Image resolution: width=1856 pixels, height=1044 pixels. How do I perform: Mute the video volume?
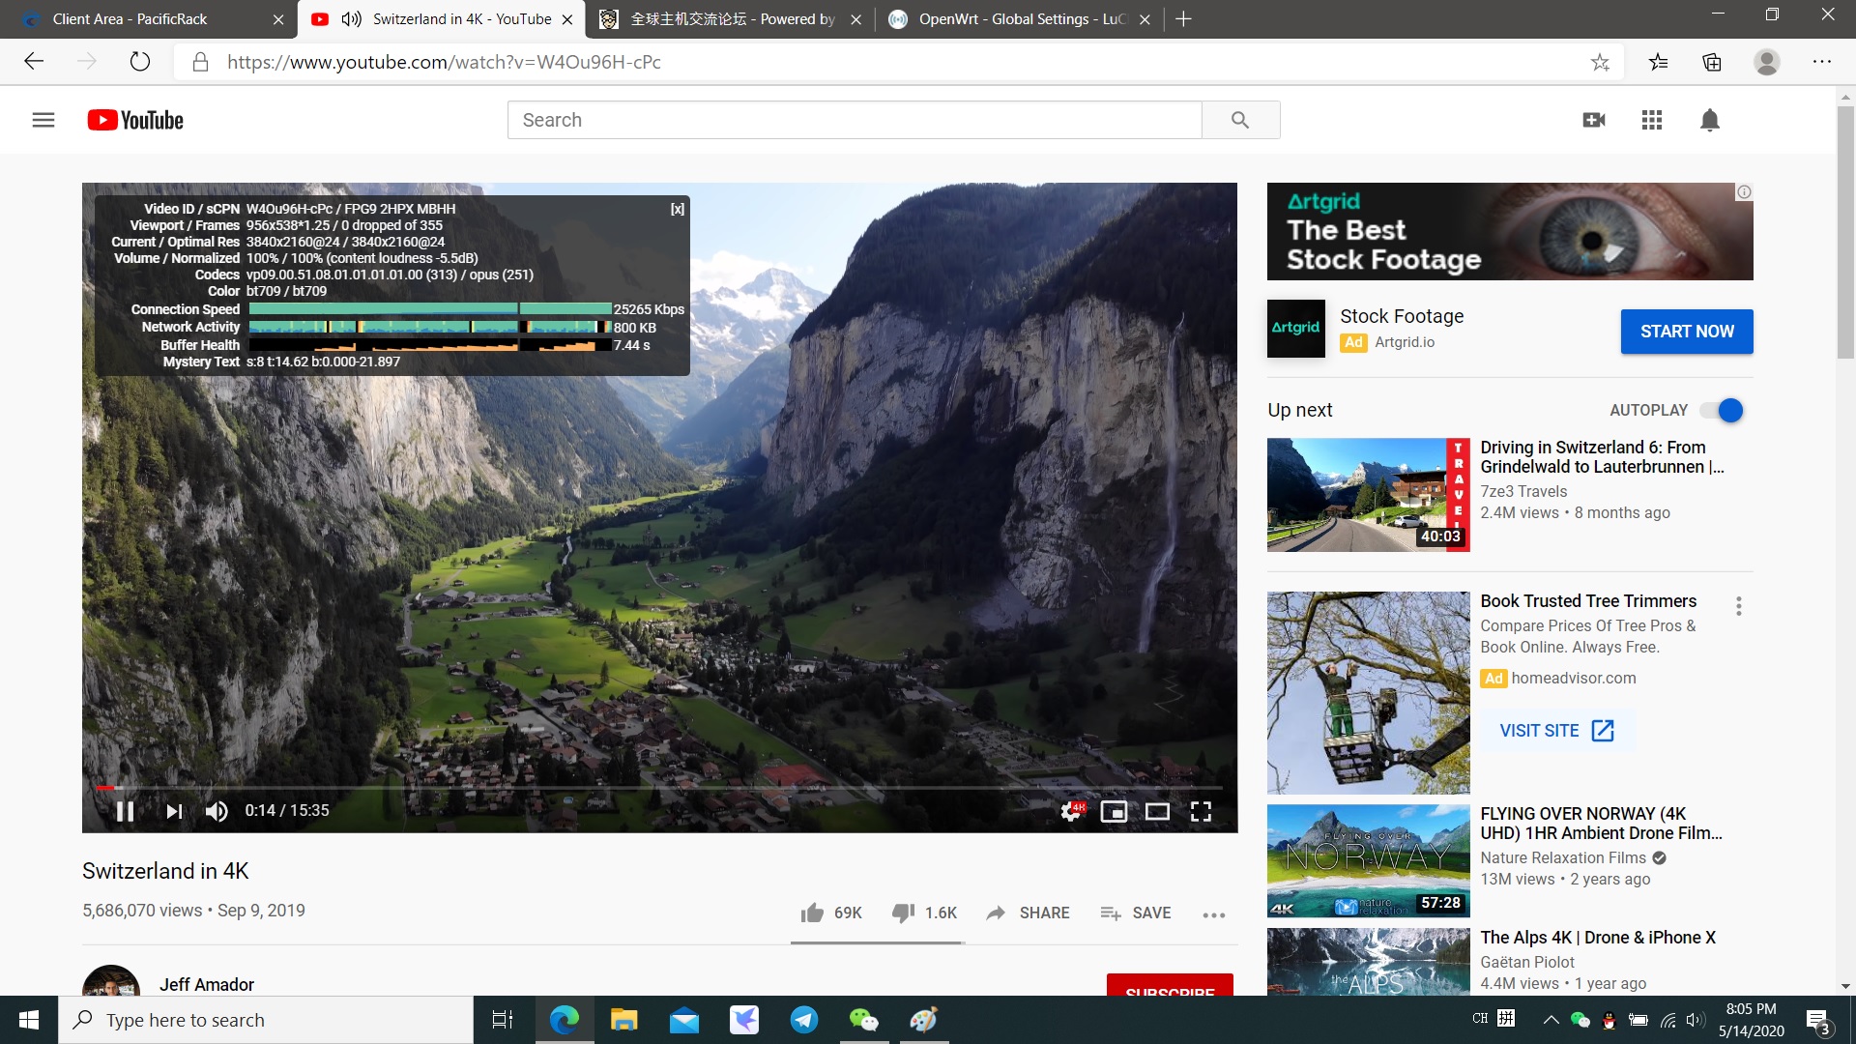[x=217, y=811]
